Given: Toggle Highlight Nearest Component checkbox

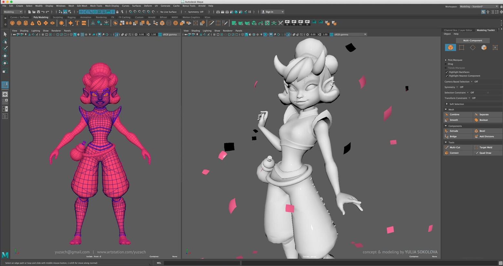Looking at the screenshot, I should (447, 76).
